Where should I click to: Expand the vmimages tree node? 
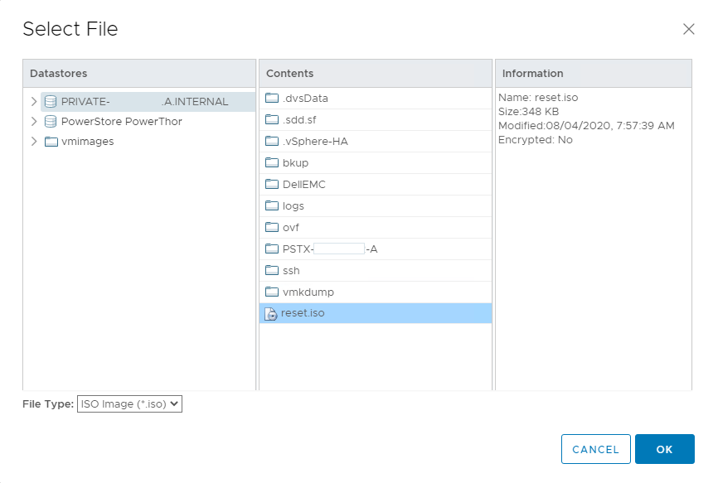pos(34,141)
